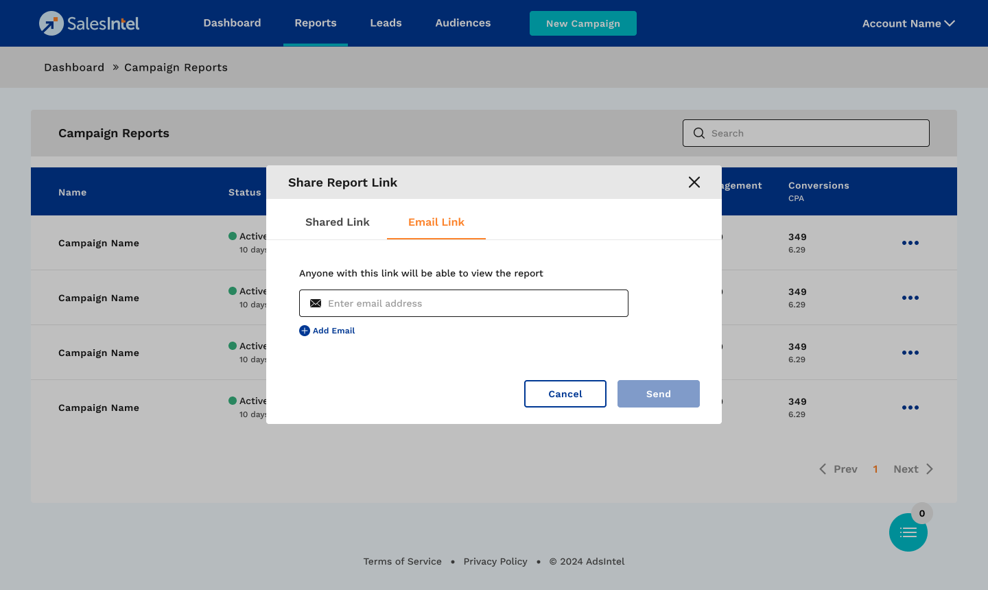
Task: Click the search magnifier icon
Action: pyautogui.click(x=699, y=133)
